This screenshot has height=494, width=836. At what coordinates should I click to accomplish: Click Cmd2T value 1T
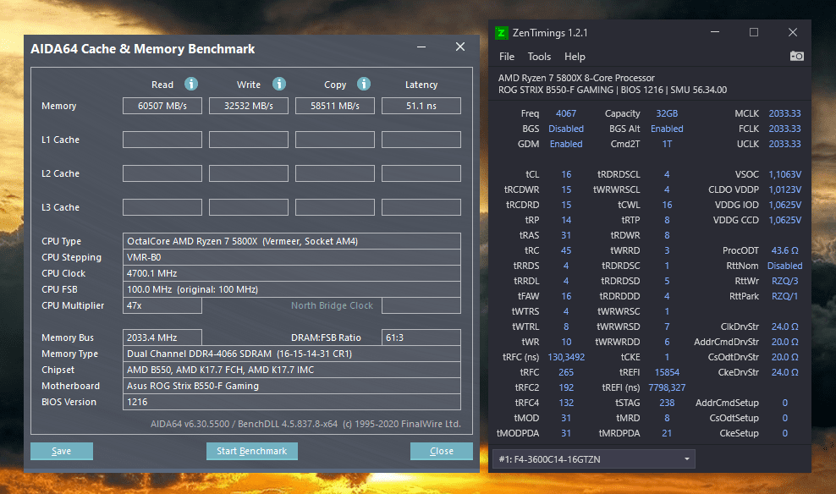point(667,144)
